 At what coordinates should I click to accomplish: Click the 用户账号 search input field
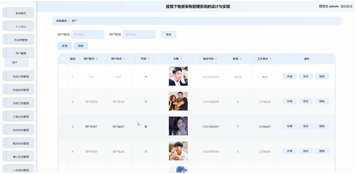87,34
